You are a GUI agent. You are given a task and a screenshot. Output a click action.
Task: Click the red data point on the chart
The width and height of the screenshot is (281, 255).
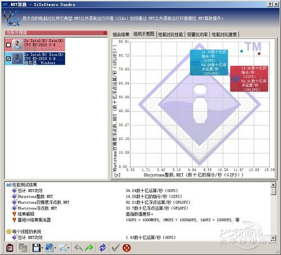[x=259, y=53]
